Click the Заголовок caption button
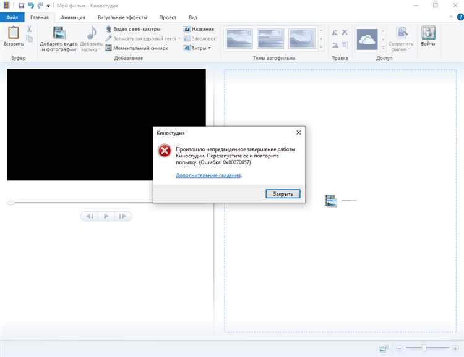Viewport: 464px width, 357px height. (x=200, y=38)
